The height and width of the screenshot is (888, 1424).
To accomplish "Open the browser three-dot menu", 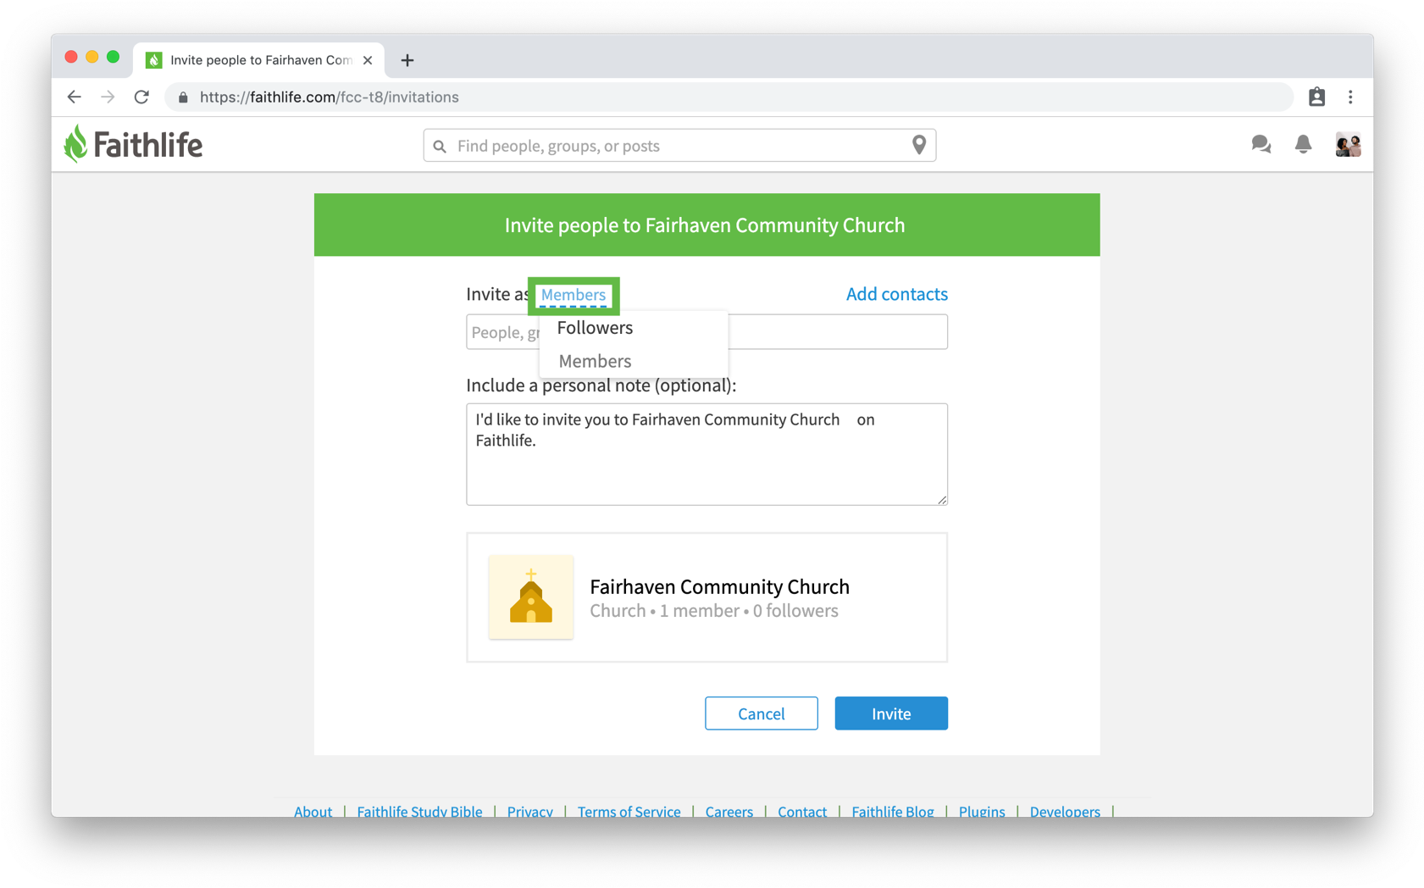I will point(1350,97).
